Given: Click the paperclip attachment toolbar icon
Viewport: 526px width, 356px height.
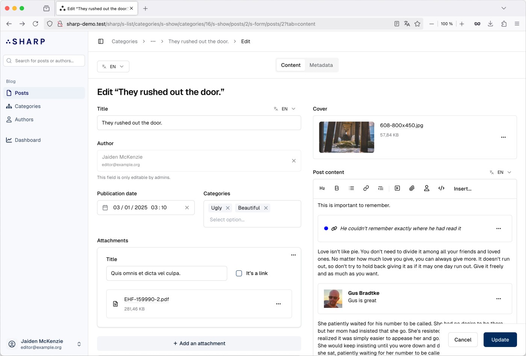Looking at the screenshot, I should pyautogui.click(x=412, y=188).
